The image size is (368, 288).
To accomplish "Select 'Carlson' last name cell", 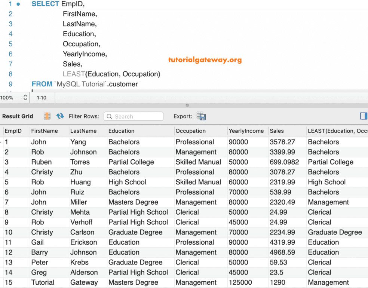I will [x=82, y=232].
